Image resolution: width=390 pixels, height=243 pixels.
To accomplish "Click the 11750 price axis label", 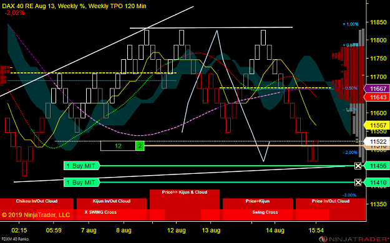I will tap(378, 59).
